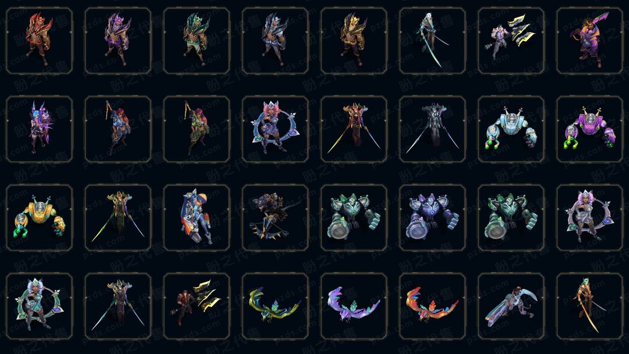629x354 pixels.
Task: Select the red and gold robed dual-blade skin
Action: coord(354,129)
